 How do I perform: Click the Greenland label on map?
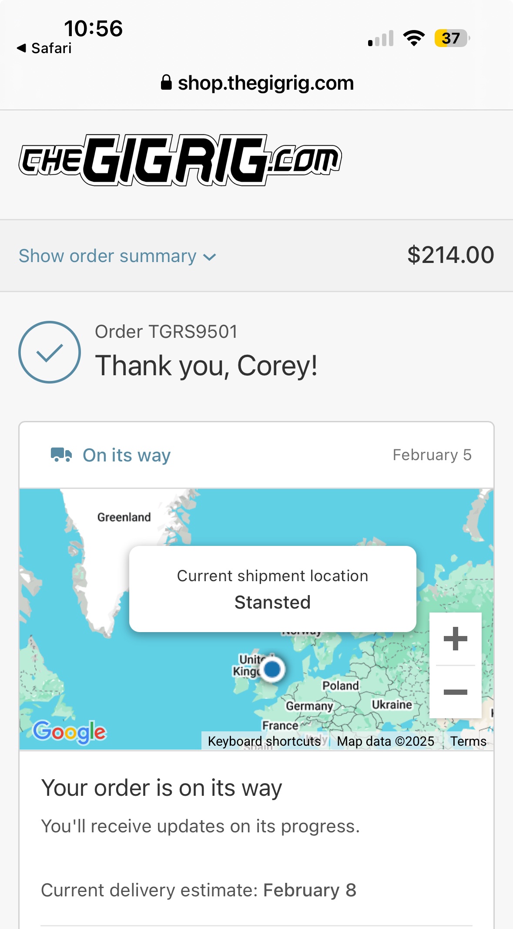click(124, 517)
